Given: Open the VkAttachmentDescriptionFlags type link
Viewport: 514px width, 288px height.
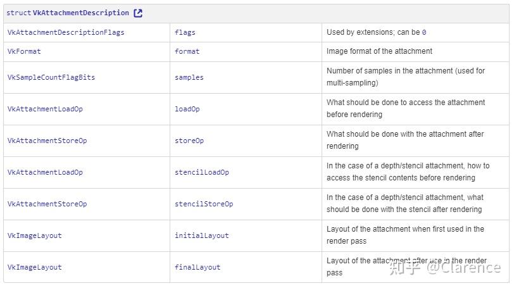Looking at the screenshot, I should point(66,32).
